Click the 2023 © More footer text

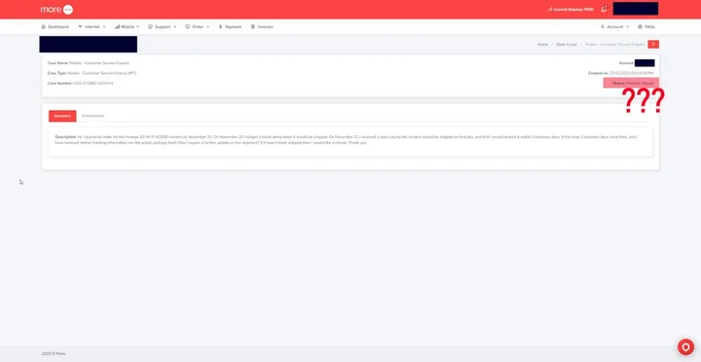[54, 353]
